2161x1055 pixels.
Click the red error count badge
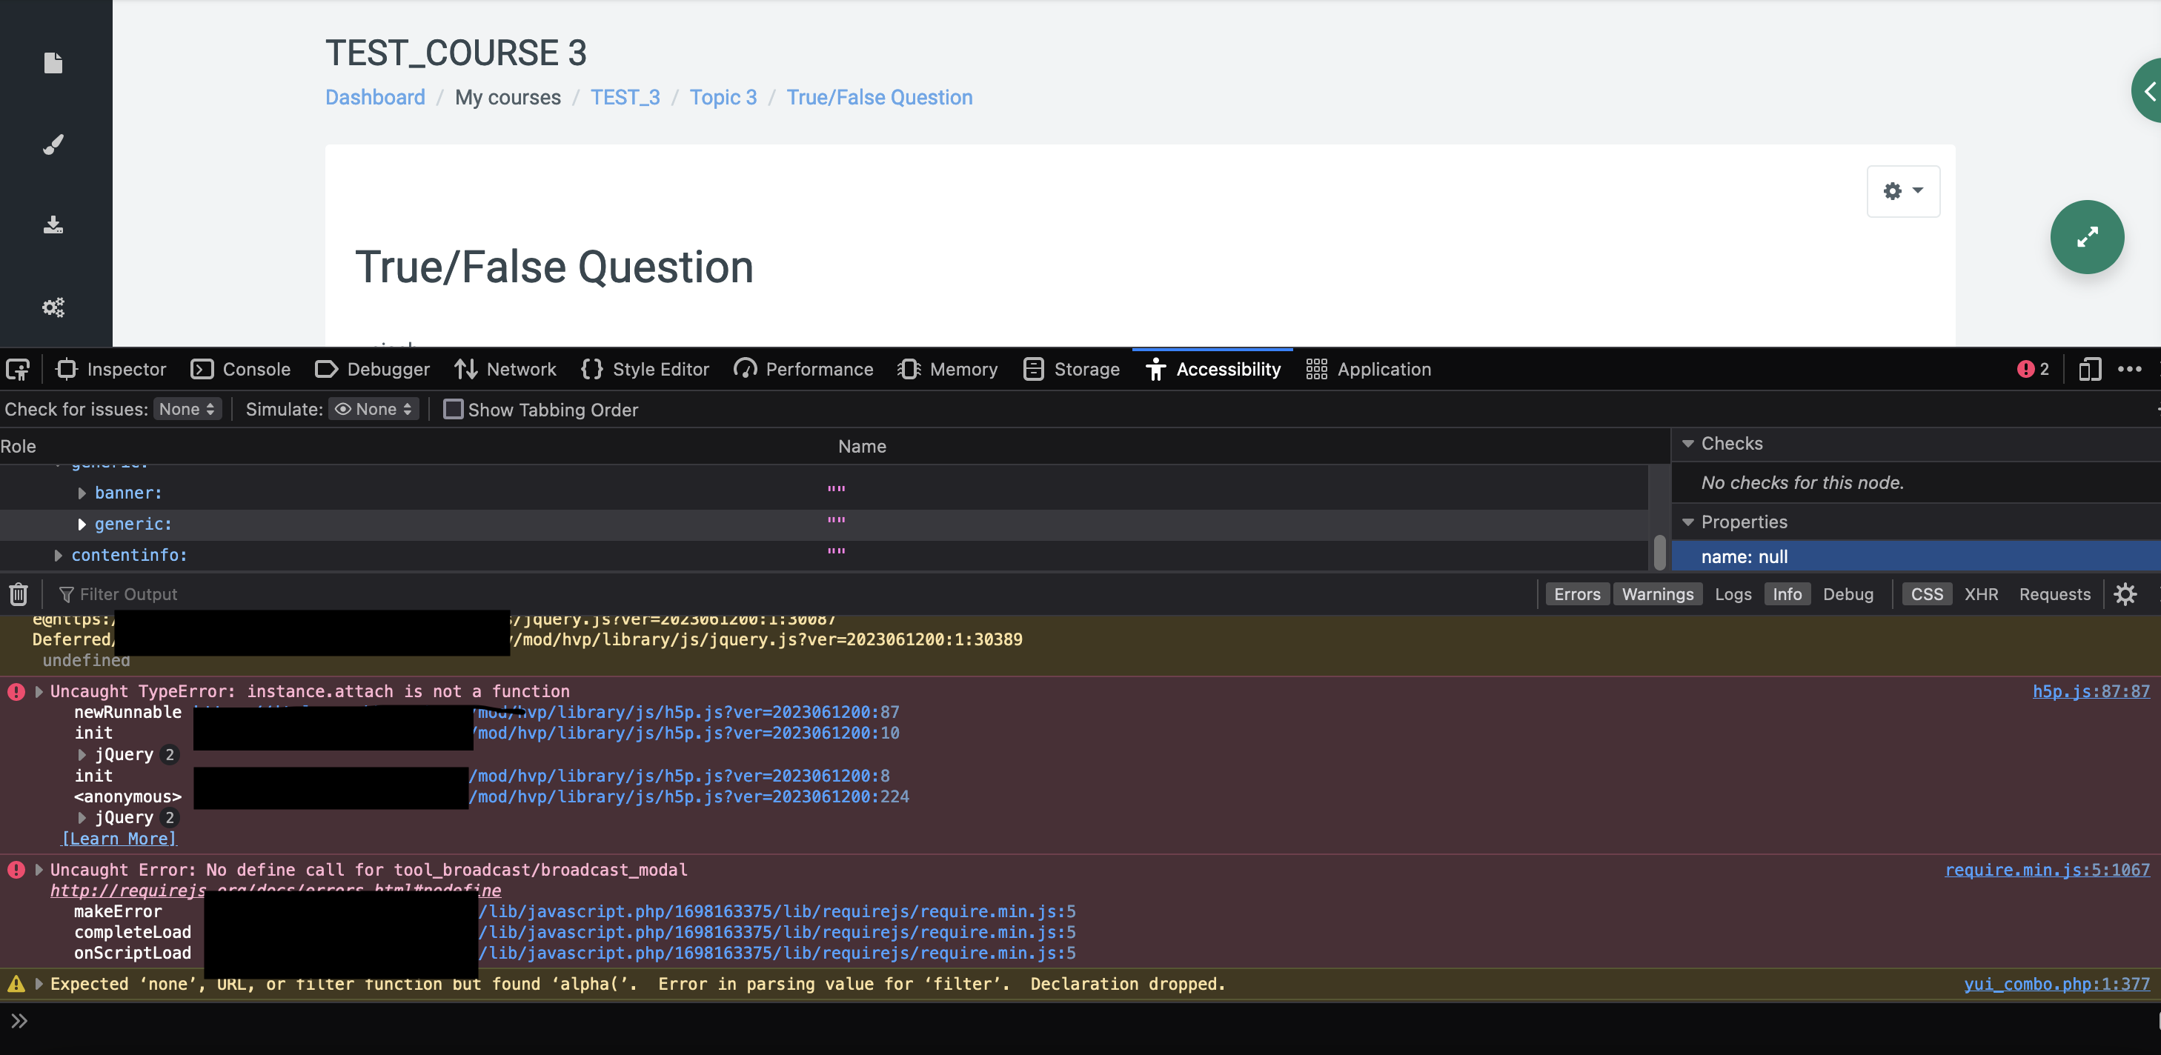[2033, 369]
